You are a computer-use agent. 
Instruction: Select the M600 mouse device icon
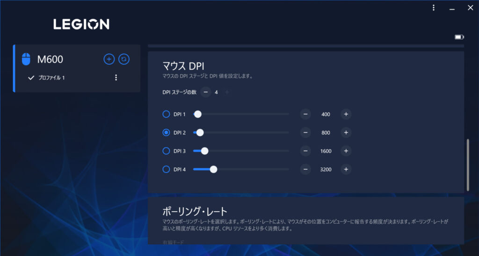coord(26,59)
